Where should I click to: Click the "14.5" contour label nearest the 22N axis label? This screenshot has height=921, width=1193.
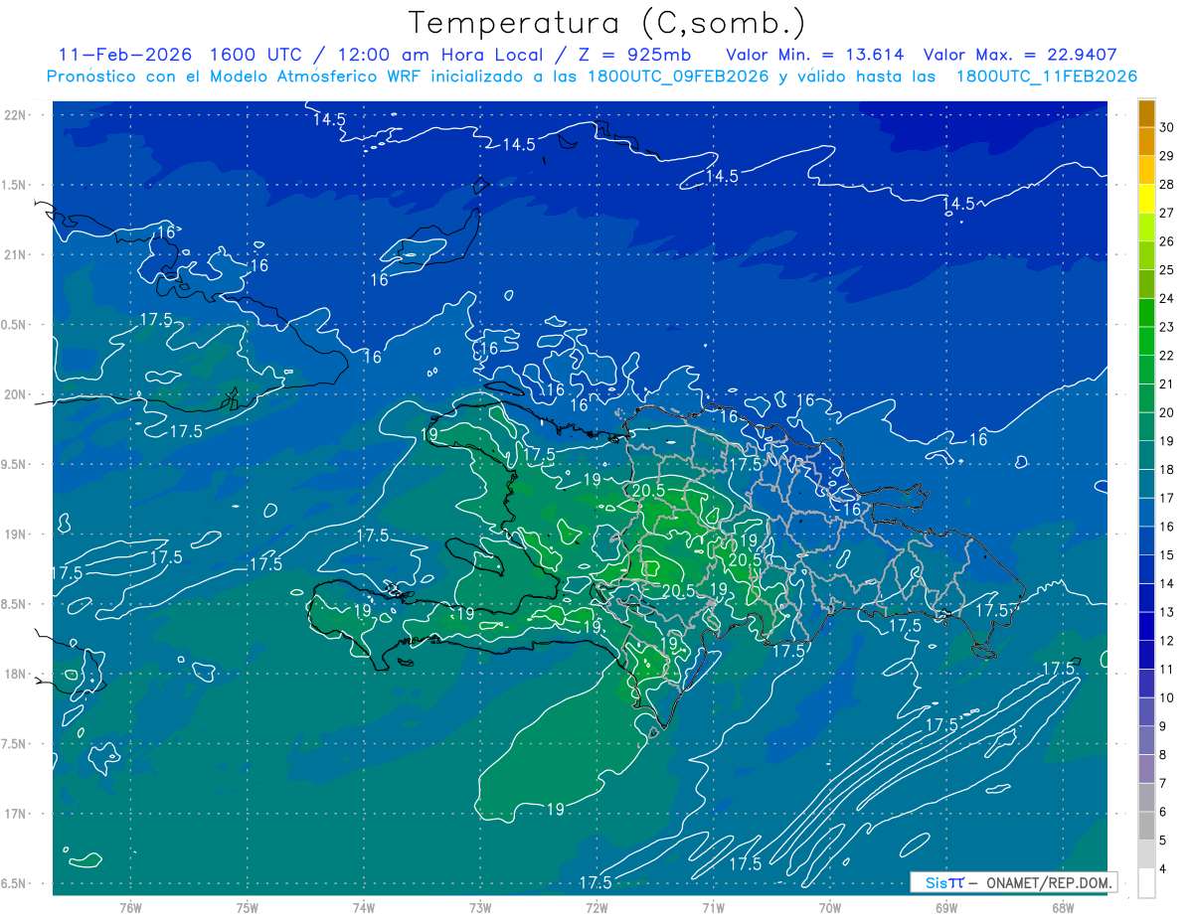(329, 119)
